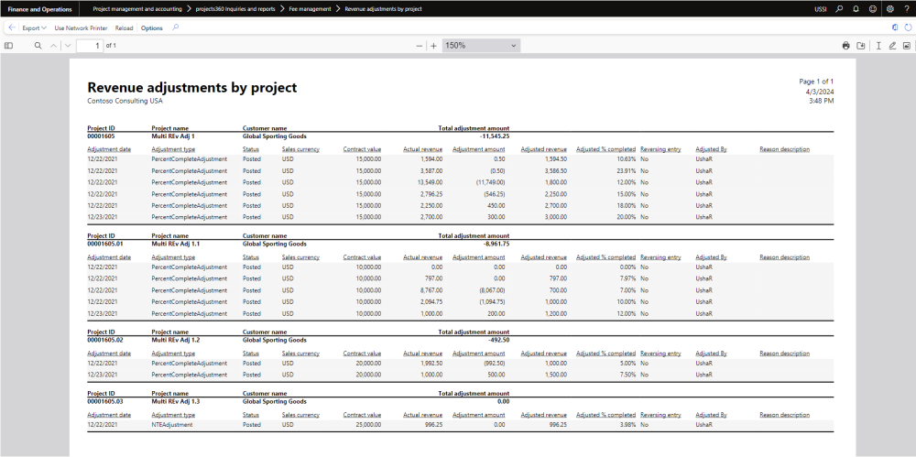The width and height of the screenshot is (916, 457).
Task: Open the Export dropdown
Action: pos(35,28)
